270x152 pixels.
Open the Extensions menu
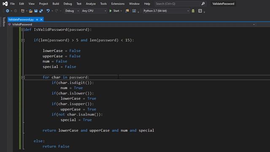click(x=118, y=4)
